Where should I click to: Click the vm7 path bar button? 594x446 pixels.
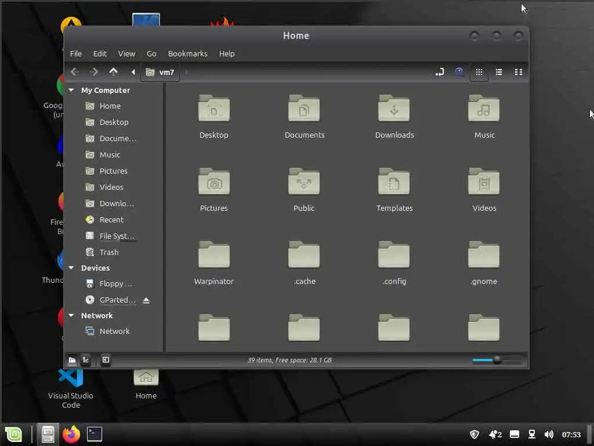[160, 72]
